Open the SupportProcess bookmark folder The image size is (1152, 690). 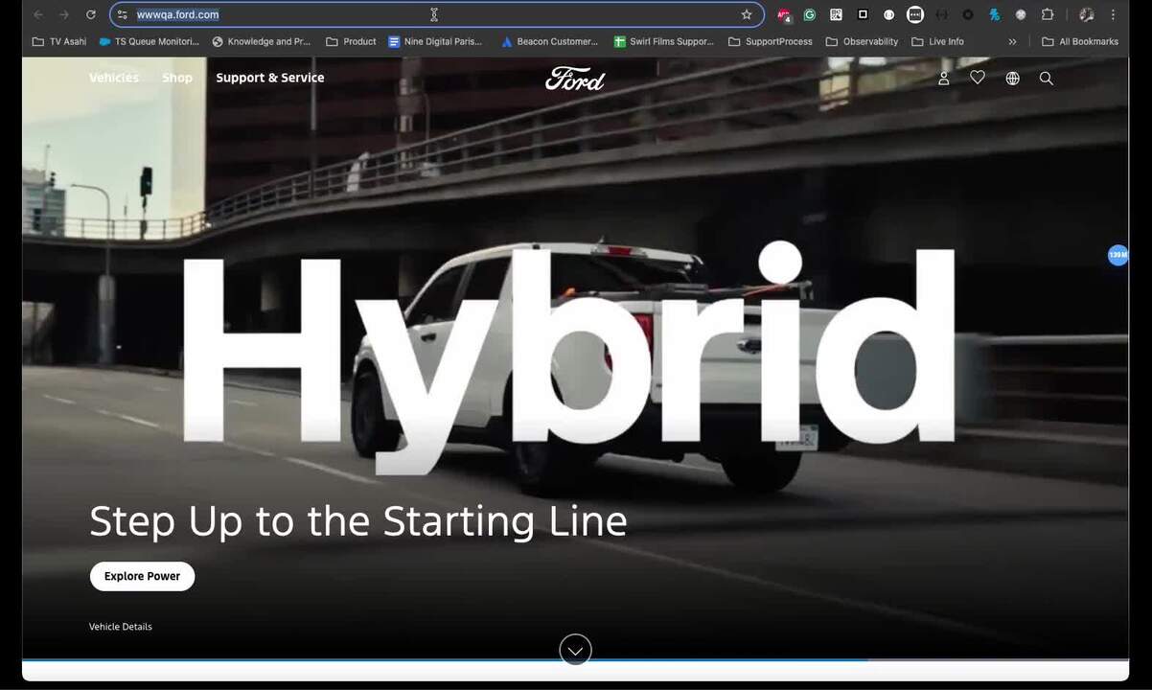(771, 41)
